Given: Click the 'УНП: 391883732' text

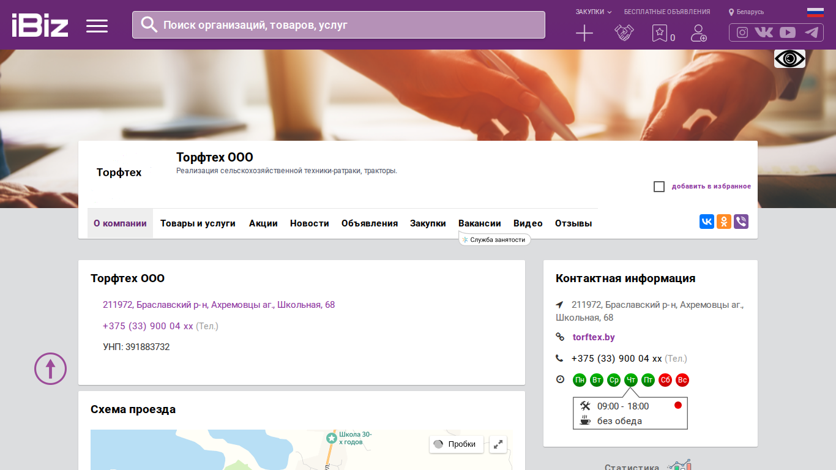Looking at the screenshot, I should click(136, 347).
